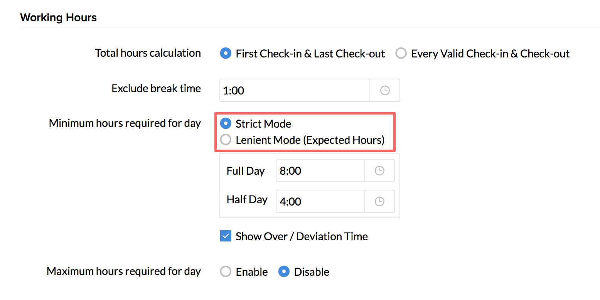This screenshot has height=300, width=600.
Task: Open the clock picker for Exclude break time
Action: (385, 91)
